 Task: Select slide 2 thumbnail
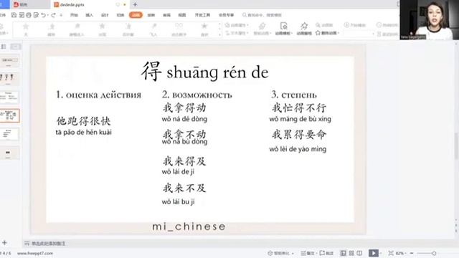pos(9,79)
